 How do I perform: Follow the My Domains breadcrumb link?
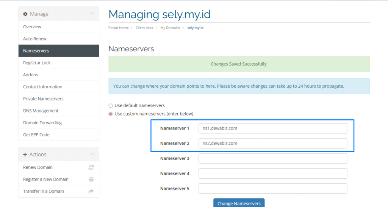click(170, 28)
